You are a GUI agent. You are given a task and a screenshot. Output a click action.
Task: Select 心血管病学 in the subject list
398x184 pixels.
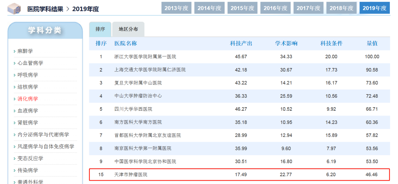[x=30, y=63]
